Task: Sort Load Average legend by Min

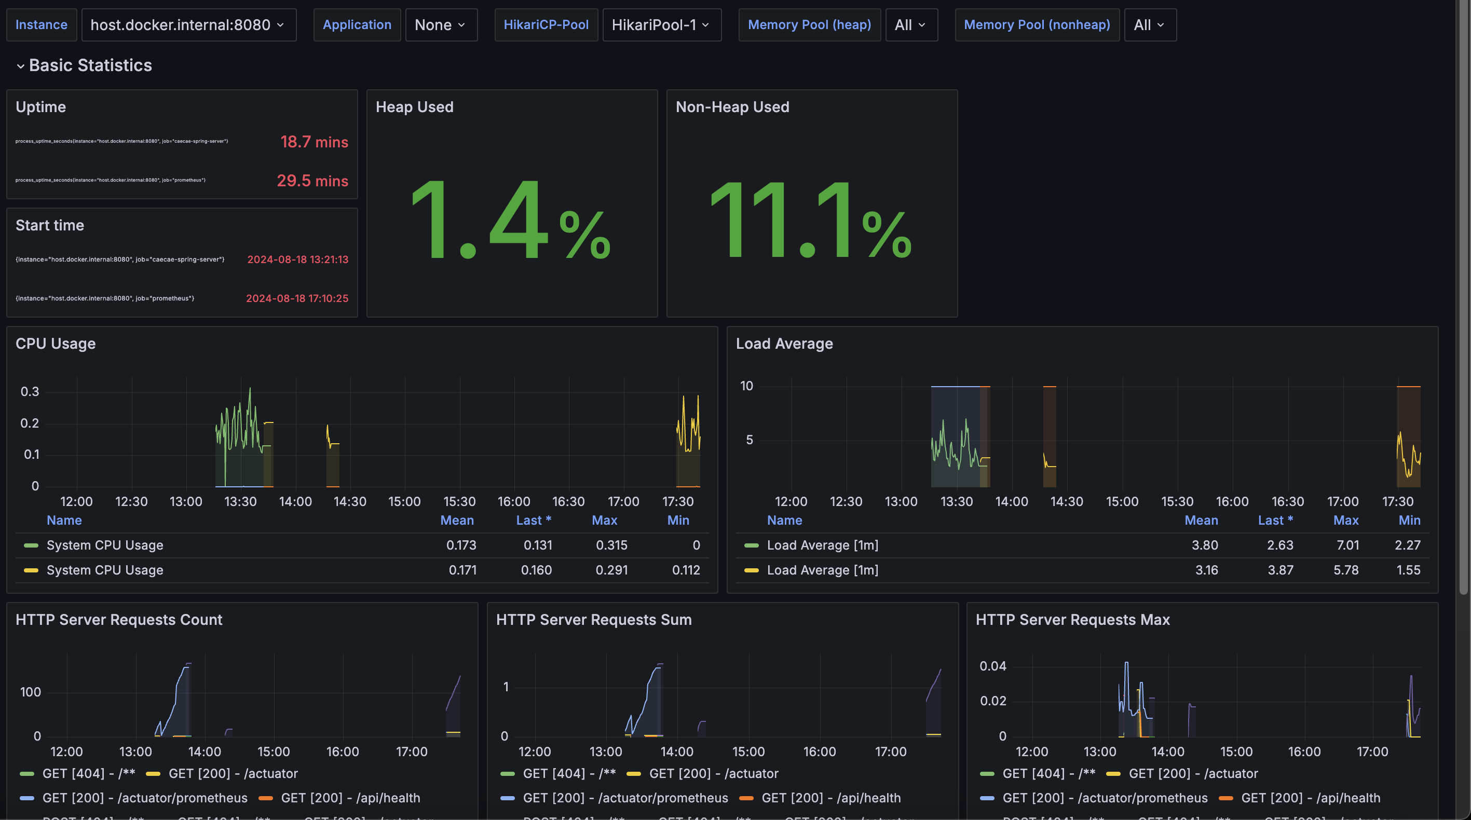Action: [1409, 520]
